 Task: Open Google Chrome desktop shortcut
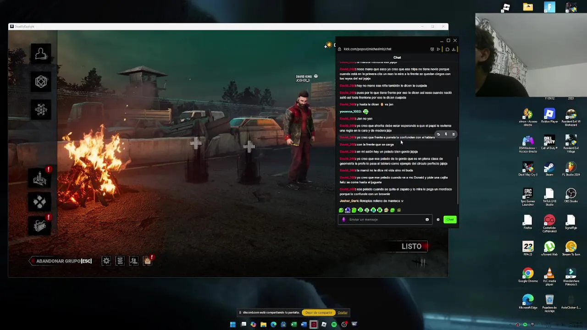click(x=528, y=275)
